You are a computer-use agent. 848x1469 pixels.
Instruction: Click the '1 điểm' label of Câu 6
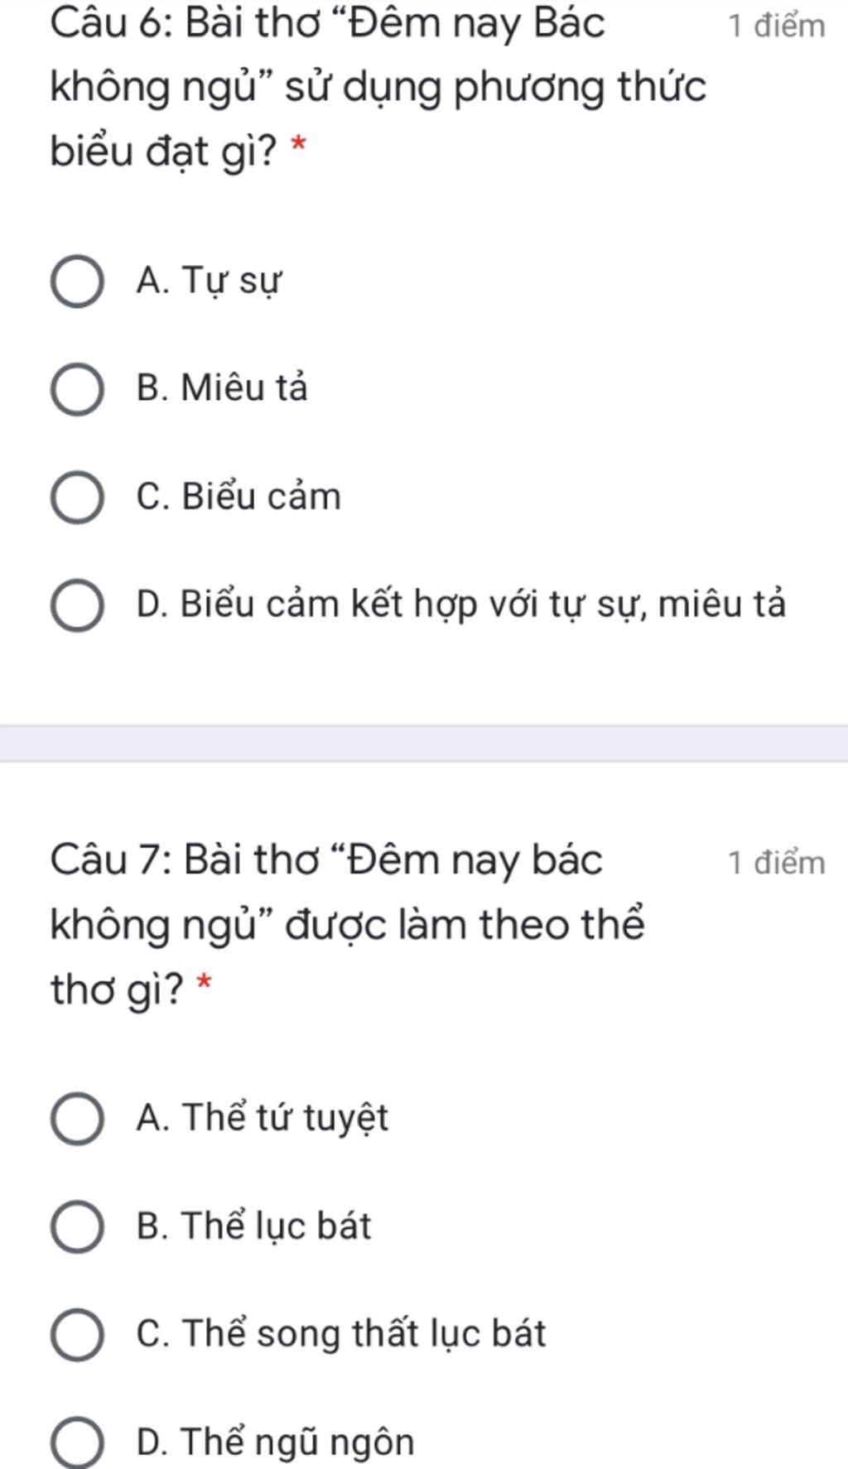point(776,26)
